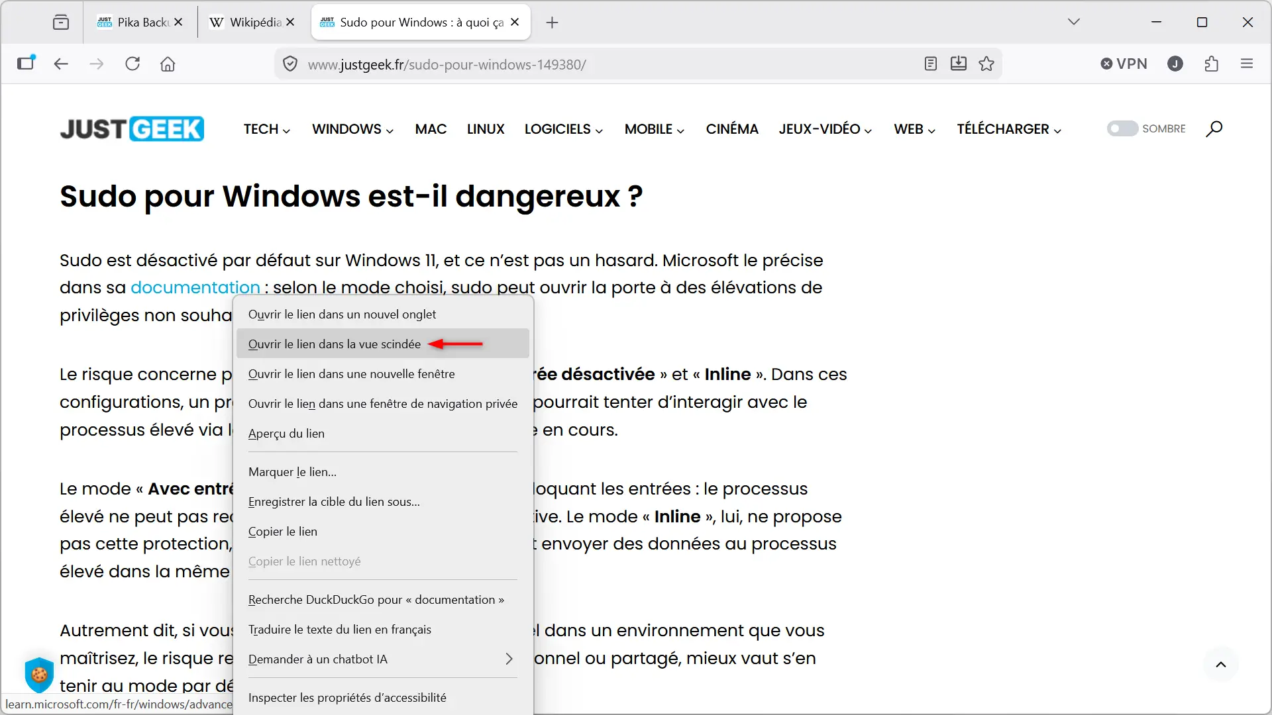This screenshot has height=715, width=1272.
Task: Choose Ouvrir le lien dans la vue scindée
Action: pyautogui.click(x=382, y=344)
